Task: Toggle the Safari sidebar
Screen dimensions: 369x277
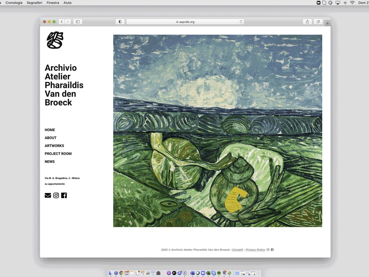Action: [x=78, y=22]
